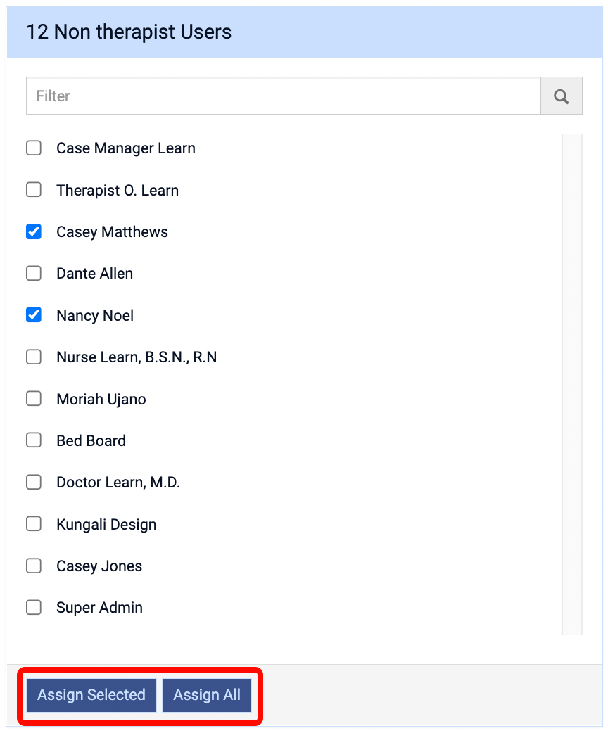Tick the Dante Allen checkbox
The height and width of the screenshot is (733, 608).
coord(34,274)
